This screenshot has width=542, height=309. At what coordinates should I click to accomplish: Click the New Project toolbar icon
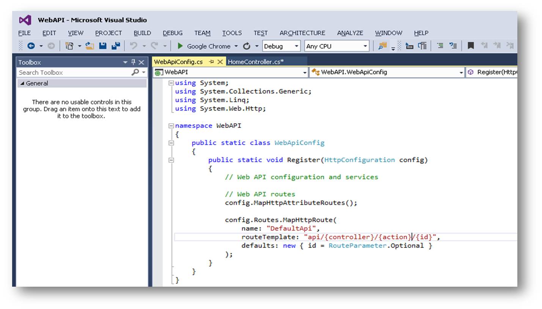[x=69, y=46]
